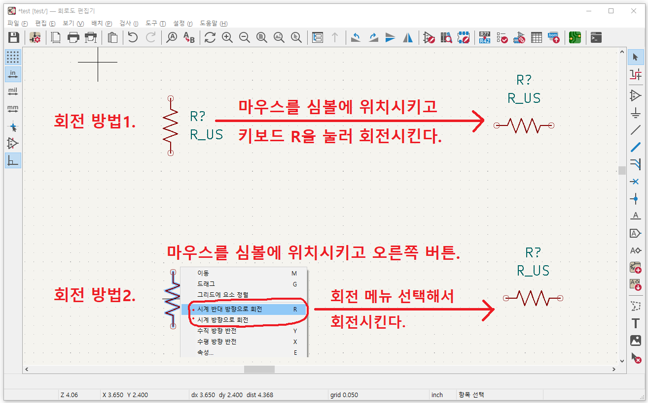Click the horizontal scrollbar right arrow
The image size is (648, 403).
click(x=614, y=369)
